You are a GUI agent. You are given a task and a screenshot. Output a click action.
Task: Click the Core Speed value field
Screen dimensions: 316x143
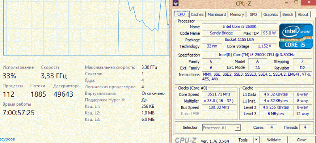[219, 94]
